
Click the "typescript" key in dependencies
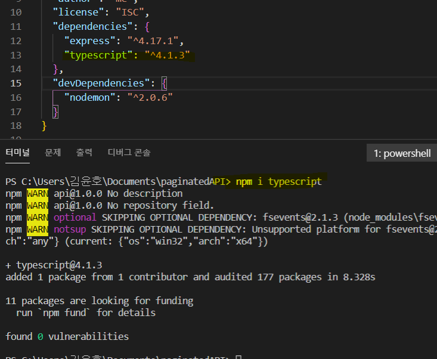[98, 55]
